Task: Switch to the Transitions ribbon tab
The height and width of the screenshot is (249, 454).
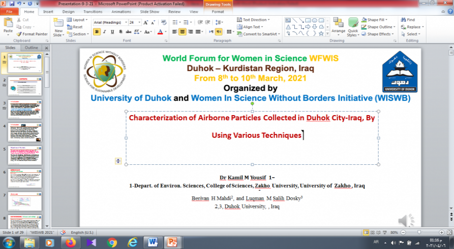Action: click(x=93, y=11)
